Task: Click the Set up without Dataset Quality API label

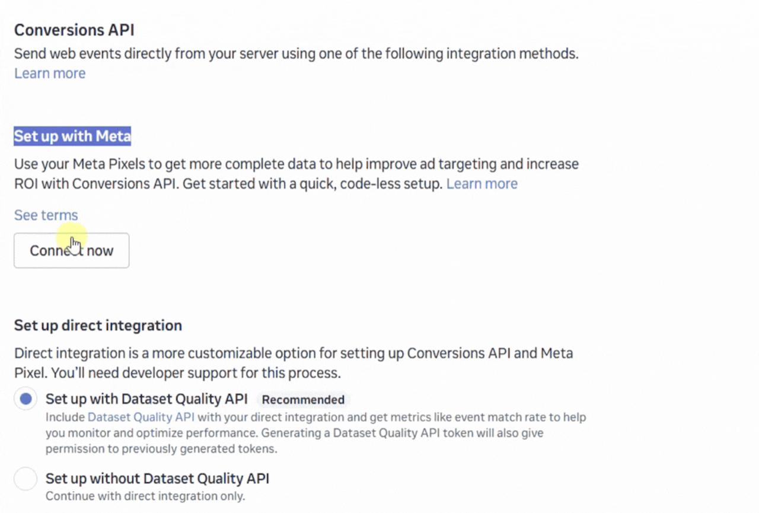Action: (x=157, y=479)
